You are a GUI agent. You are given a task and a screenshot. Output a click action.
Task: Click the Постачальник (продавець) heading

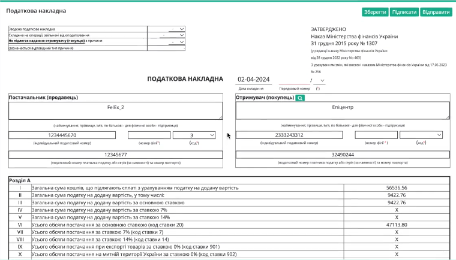(x=43, y=98)
